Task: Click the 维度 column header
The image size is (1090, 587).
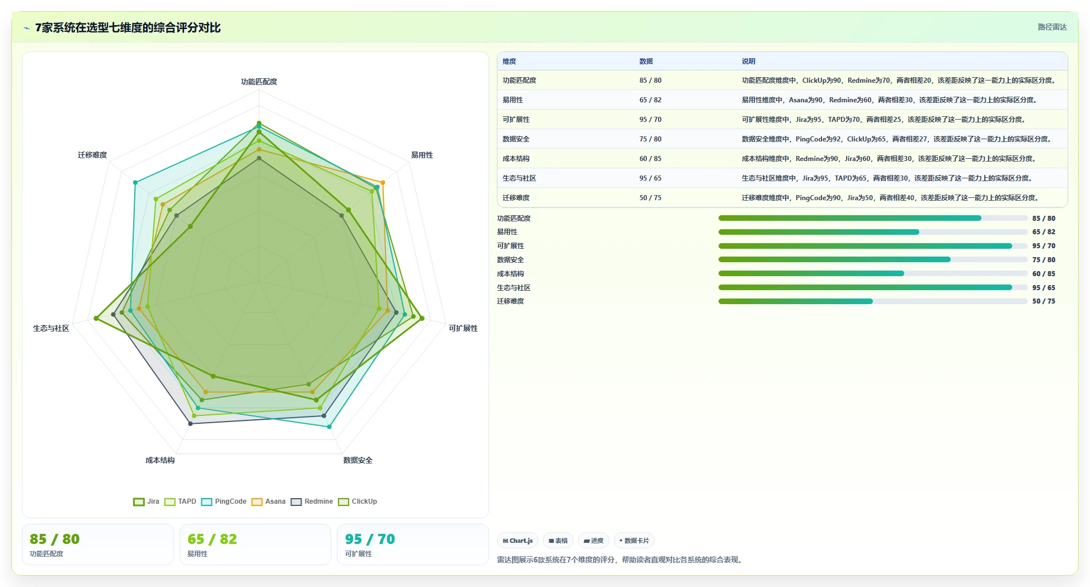Action: [x=509, y=61]
